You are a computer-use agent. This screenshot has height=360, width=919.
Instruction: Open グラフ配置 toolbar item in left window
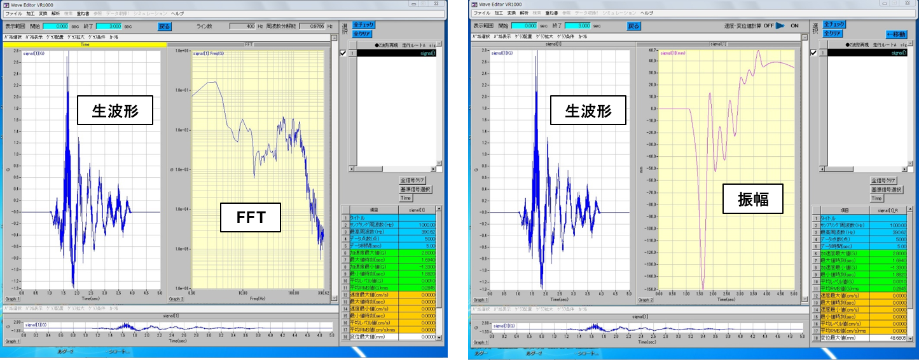[55, 37]
